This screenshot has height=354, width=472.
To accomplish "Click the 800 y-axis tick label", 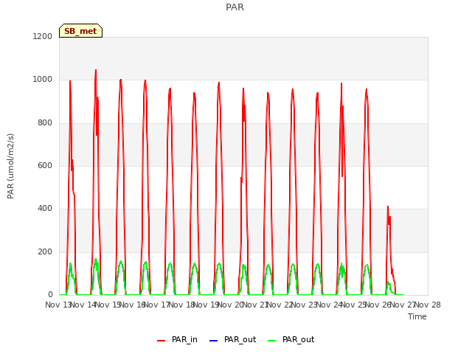I will pyautogui.click(x=45, y=123).
